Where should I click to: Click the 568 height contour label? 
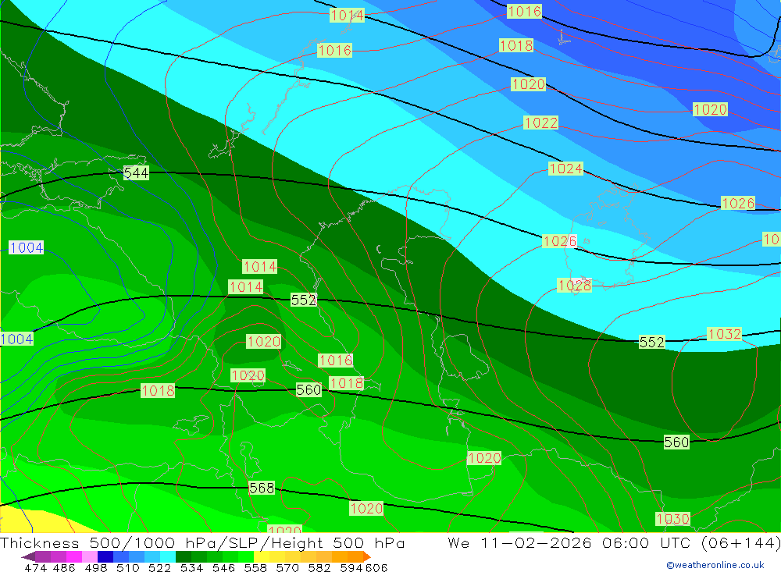[x=262, y=488]
